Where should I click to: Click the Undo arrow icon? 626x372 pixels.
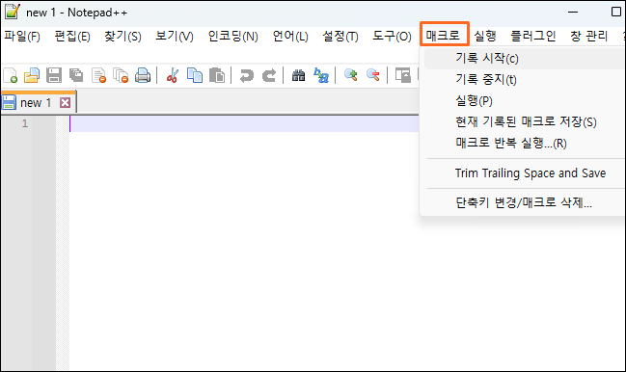tap(246, 75)
